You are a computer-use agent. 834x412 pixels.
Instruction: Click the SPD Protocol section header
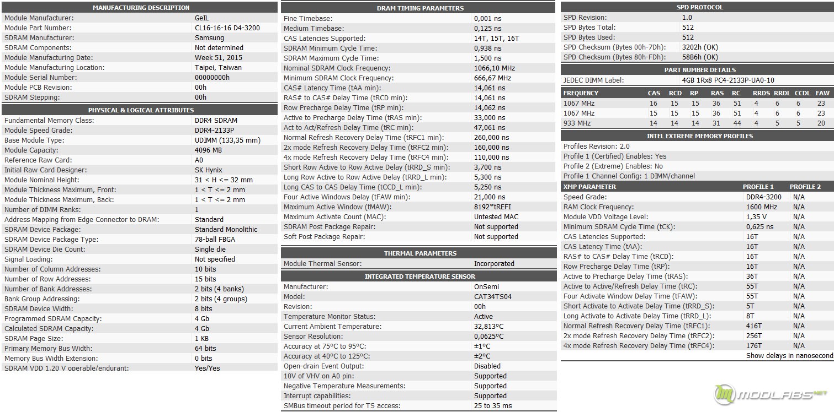point(699,7)
